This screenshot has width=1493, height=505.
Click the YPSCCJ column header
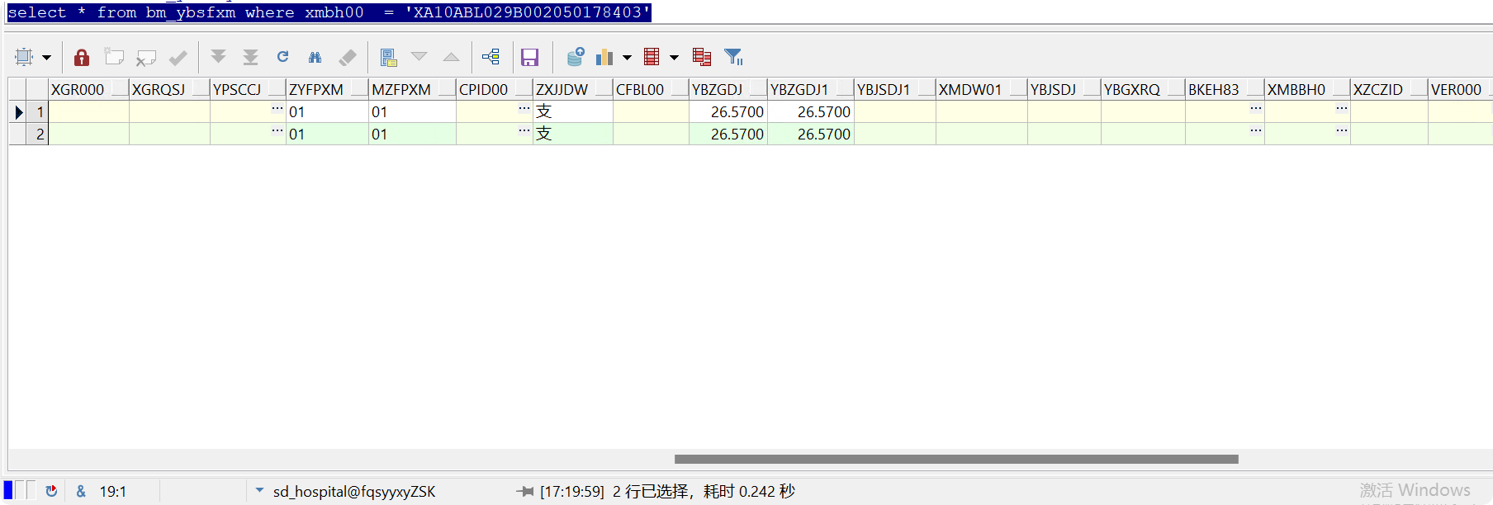248,89
